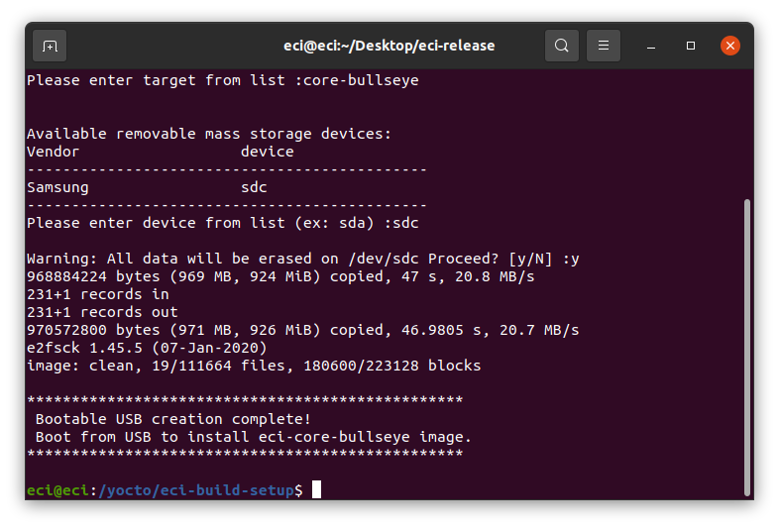Click the "231+1 records in" line
779x528 pixels.
point(98,294)
